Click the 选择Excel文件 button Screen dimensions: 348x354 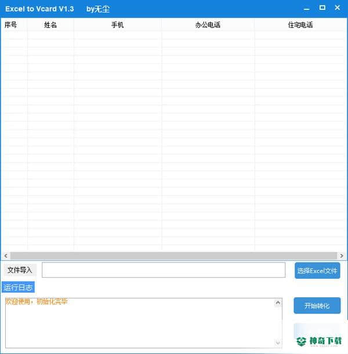tap(317, 271)
